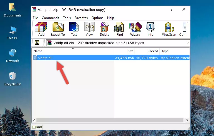This screenshot has height=136, width=214.
Task: Open the Options menu
Action: (x=97, y=18)
